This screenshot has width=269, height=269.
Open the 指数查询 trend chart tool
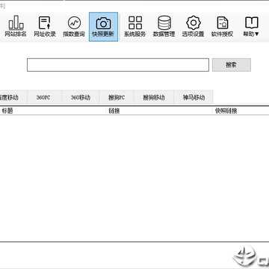(74, 27)
